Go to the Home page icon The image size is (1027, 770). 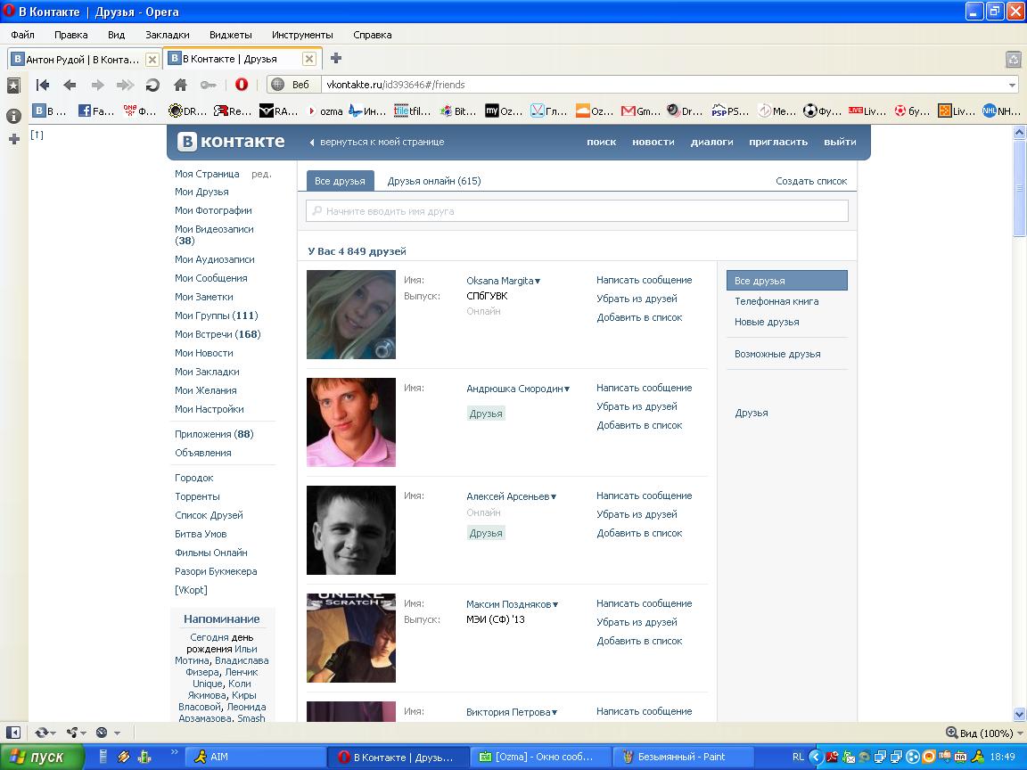pyautogui.click(x=180, y=85)
